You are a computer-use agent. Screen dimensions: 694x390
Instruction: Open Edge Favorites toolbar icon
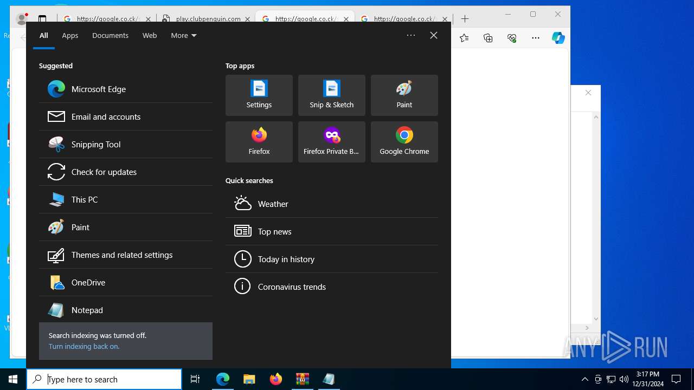(x=464, y=38)
